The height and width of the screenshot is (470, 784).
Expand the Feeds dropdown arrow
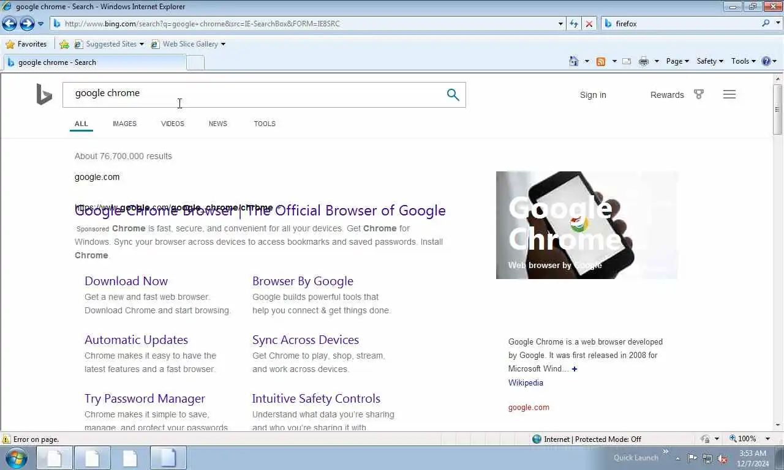614,61
